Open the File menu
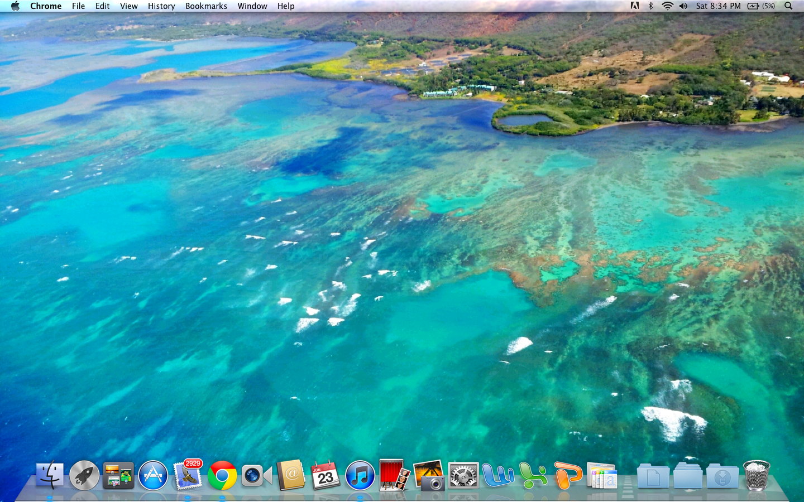Viewport: 804px width, 502px height. [78, 6]
